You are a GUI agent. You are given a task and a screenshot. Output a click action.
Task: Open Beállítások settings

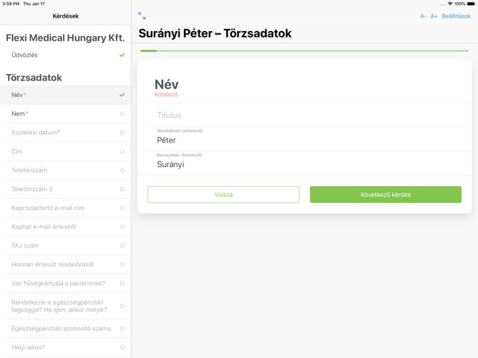pos(456,16)
